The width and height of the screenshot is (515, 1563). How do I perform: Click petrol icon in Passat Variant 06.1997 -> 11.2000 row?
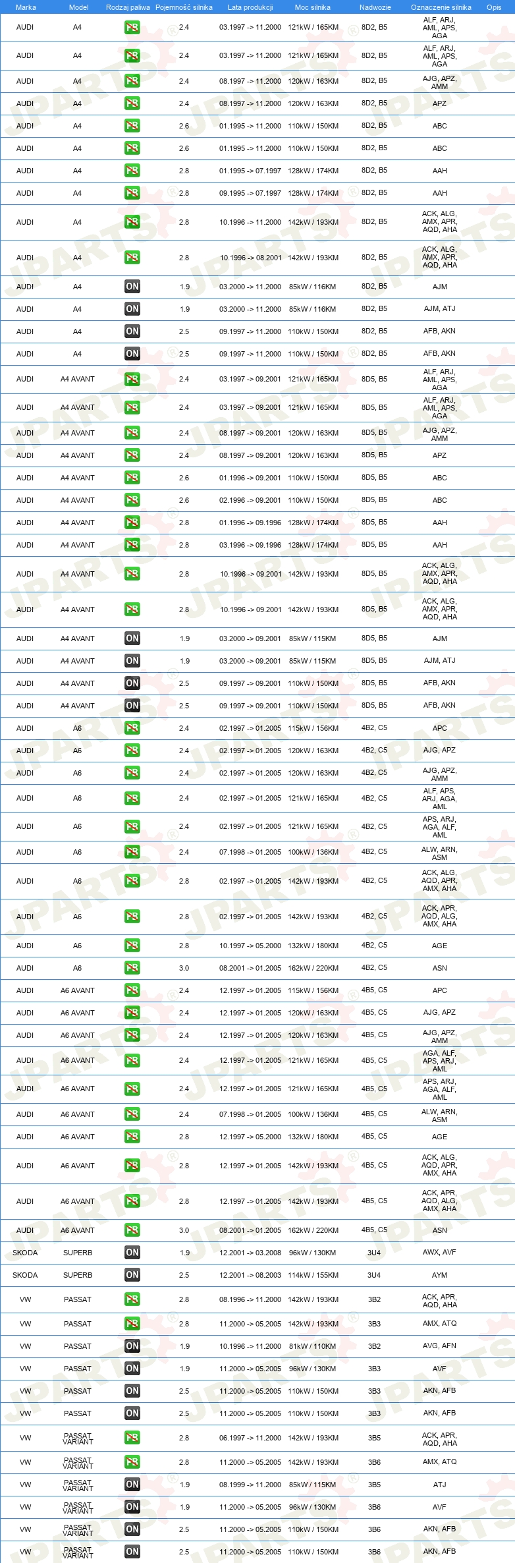[132, 1438]
